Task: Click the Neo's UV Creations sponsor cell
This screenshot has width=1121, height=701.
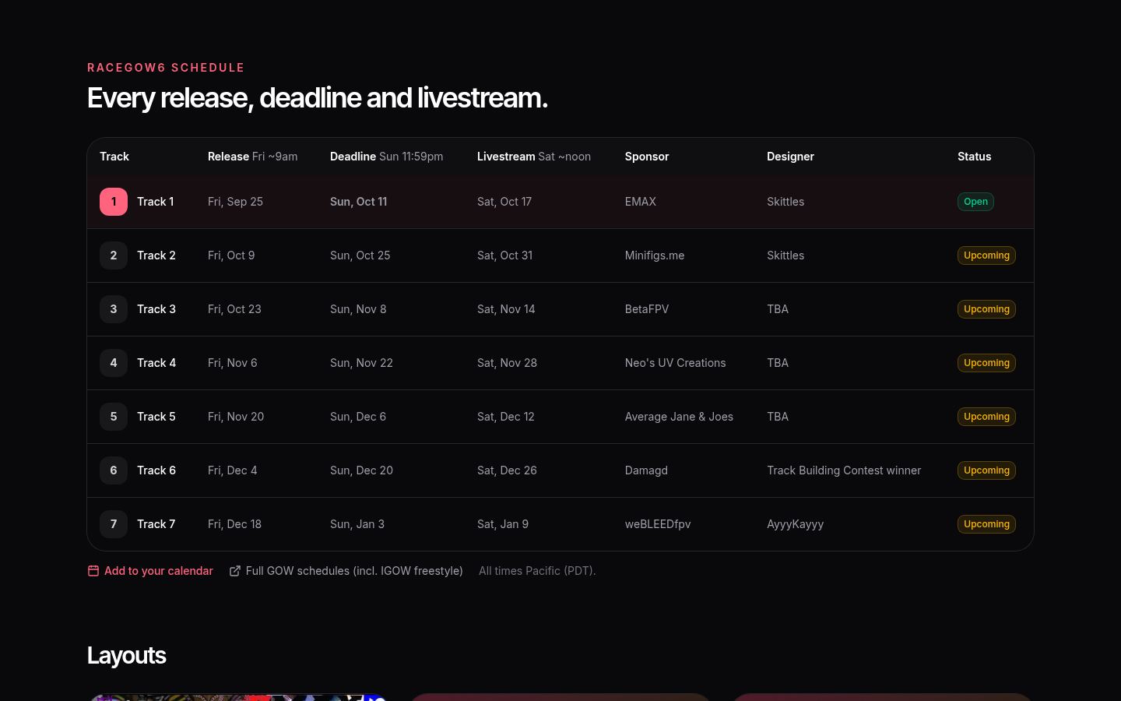Action: (676, 363)
